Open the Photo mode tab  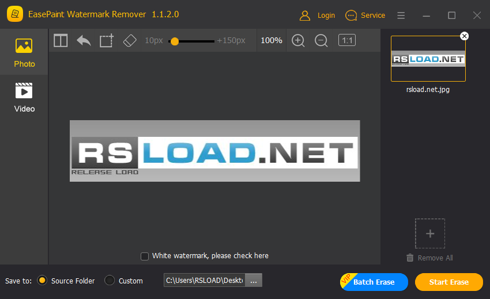tap(24, 52)
